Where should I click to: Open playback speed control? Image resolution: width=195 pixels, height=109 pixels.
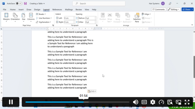(161, 102)
